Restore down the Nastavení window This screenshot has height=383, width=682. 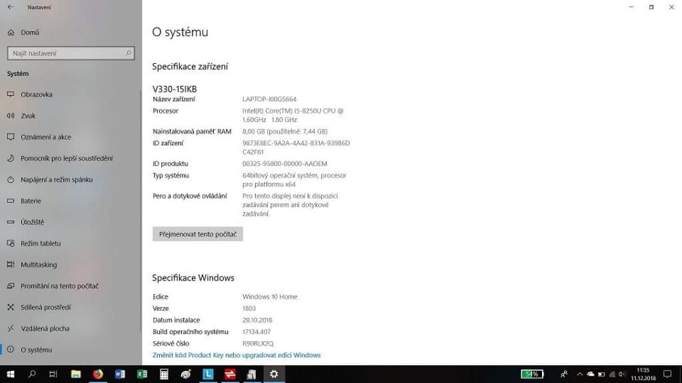tap(651, 7)
